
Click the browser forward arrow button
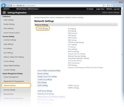7,6
